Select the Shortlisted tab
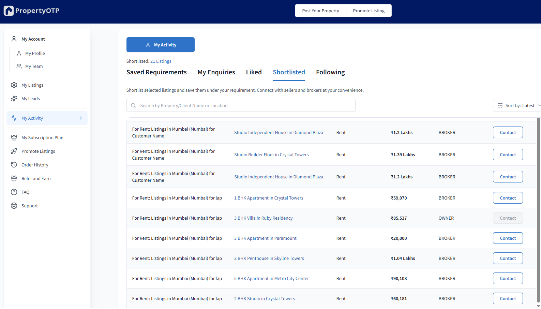Screen dimensions: 541x309 pos(289,72)
